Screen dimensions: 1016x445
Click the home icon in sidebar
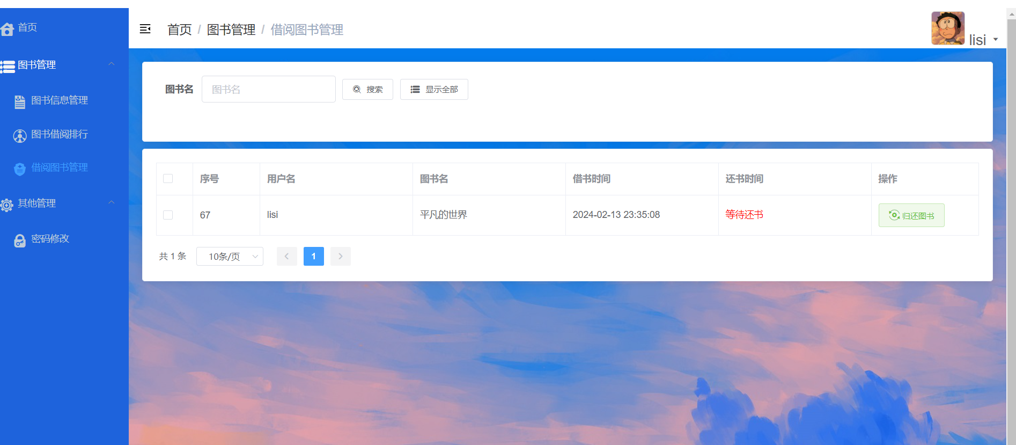coord(7,29)
